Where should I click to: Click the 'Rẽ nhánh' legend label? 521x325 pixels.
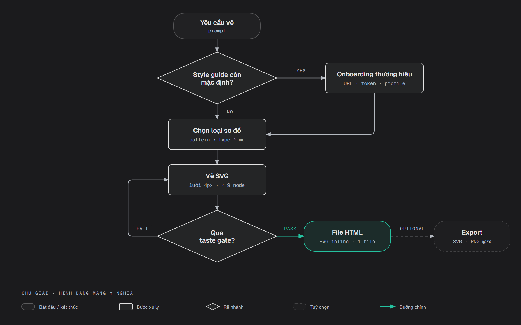(234, 307)
